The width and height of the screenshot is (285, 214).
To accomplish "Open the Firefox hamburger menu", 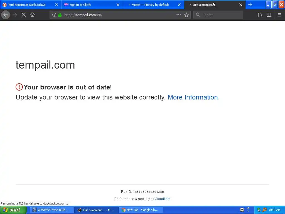I will [x=279, y=15].
